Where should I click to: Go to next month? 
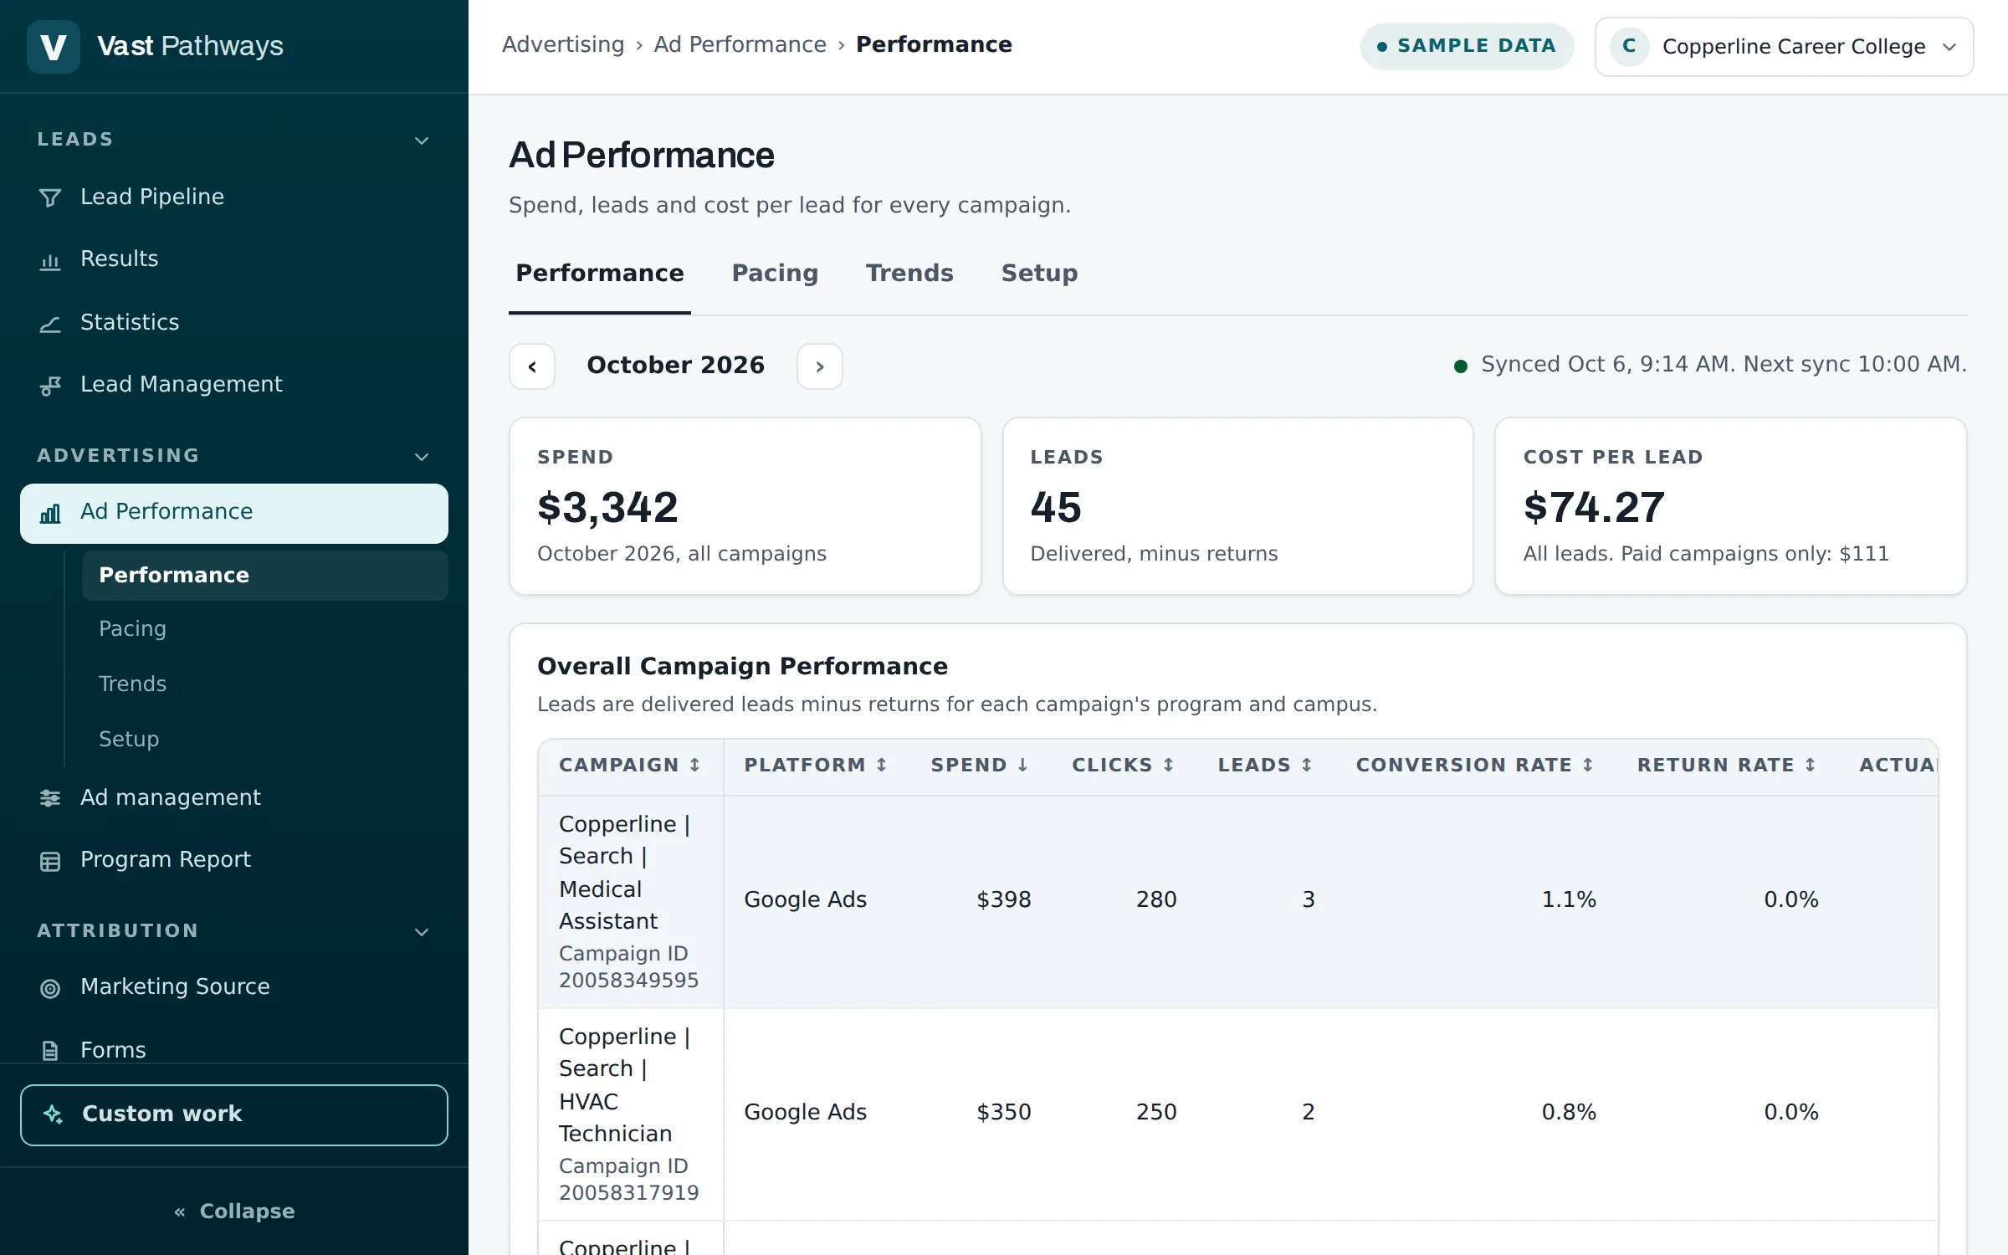(820, 366)
